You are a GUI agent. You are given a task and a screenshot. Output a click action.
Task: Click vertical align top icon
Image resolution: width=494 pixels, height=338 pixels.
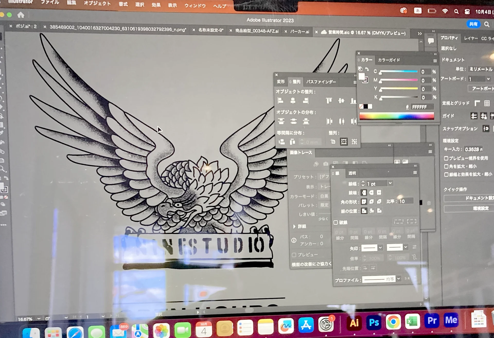point(329,100)
